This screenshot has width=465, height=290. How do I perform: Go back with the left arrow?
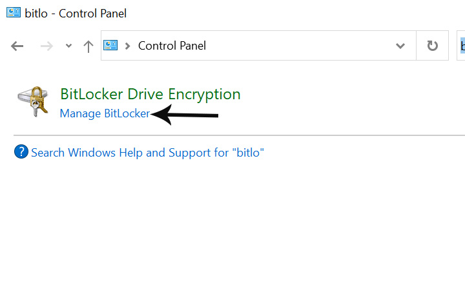[17, 46]
